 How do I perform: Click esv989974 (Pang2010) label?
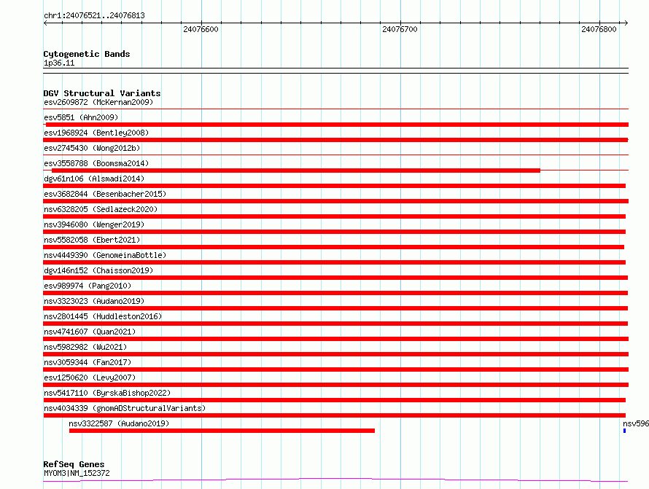coord(88,286)
